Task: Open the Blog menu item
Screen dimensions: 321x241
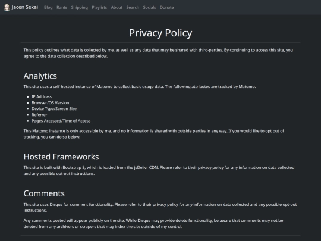Action: (48, 7)
